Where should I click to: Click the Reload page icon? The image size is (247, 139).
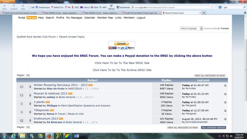111,6
